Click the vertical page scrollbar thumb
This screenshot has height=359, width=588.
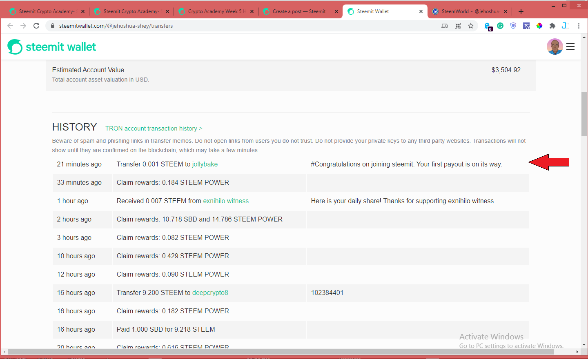[584, 114]
